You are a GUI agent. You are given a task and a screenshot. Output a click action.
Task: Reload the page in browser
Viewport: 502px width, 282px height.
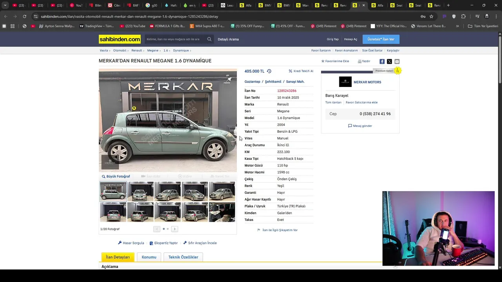coord(24,16)
